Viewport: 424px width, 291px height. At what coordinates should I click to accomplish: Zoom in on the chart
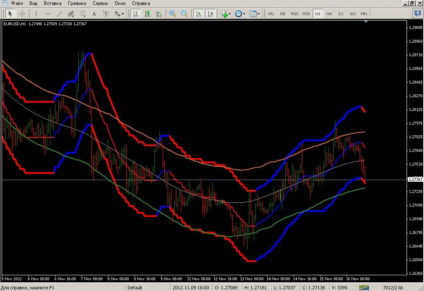[x=173, y=14]
